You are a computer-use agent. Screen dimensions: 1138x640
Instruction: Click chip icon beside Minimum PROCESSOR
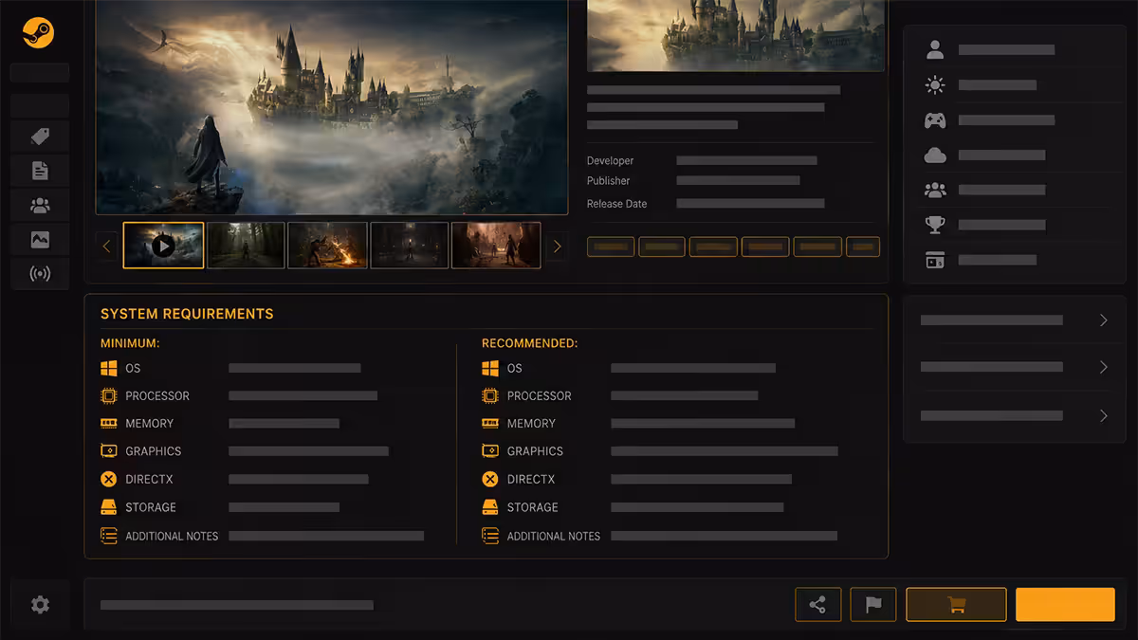pyautogui.click(x=108, y=395)
